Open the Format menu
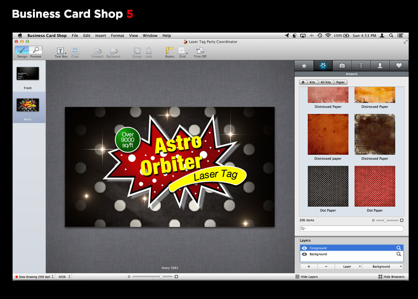The image size is (418, 299). pos(118,35)
